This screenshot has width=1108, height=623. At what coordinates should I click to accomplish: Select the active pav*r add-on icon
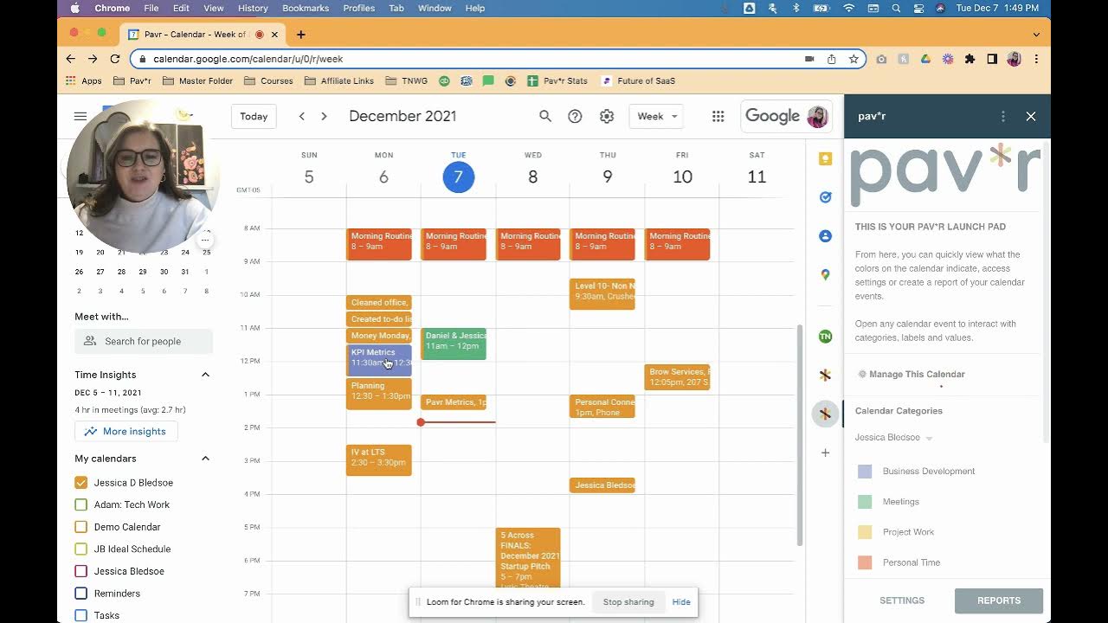pyautogui.click(x=825, y=414)
